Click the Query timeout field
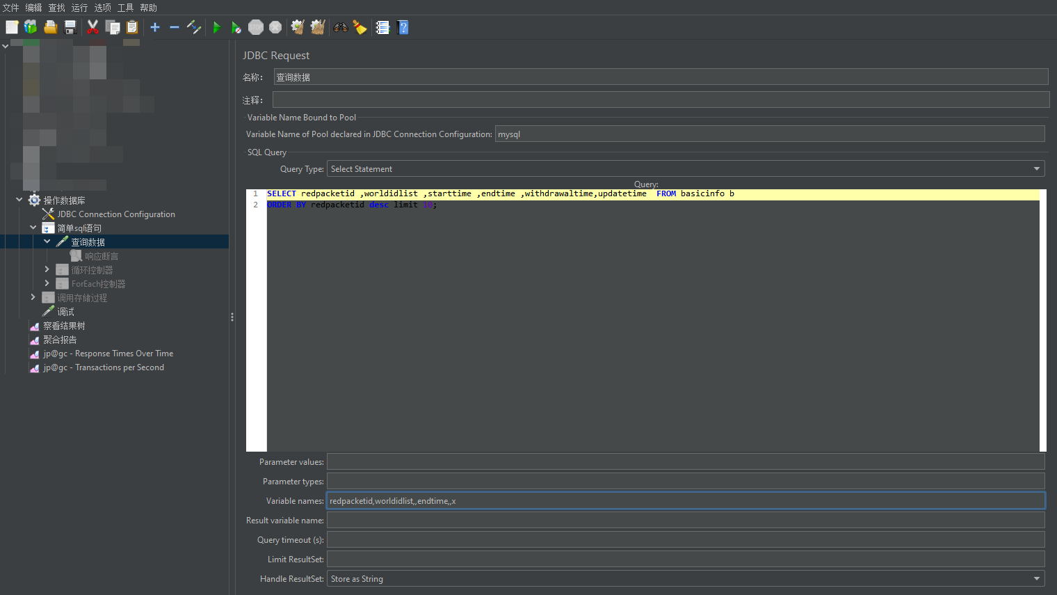Screen dimensions: 1057x595 pos(686,540)
